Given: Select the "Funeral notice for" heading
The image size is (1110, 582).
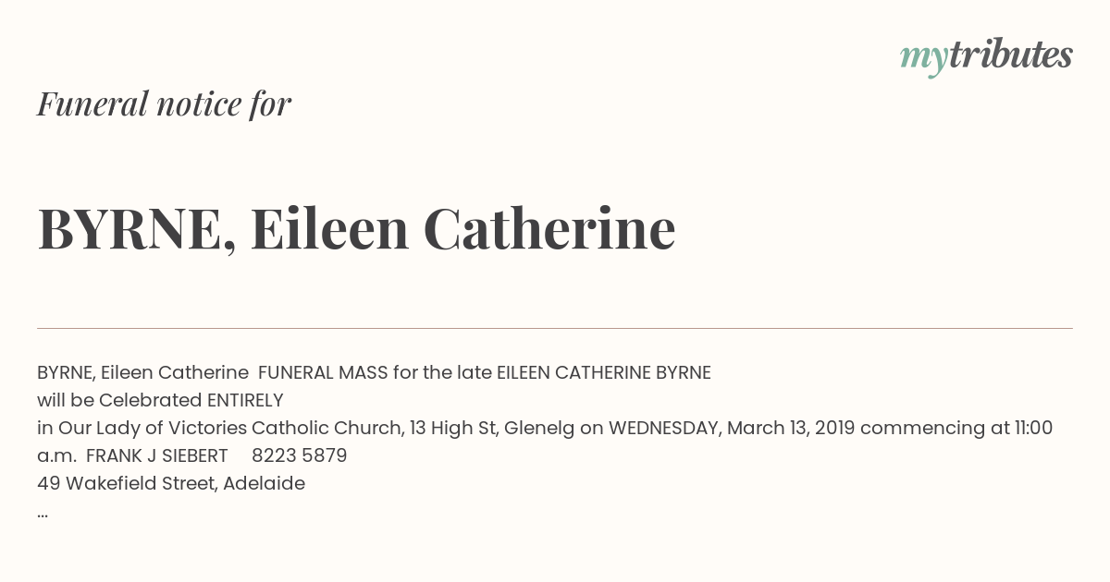Looking at the screenshot, I should click(165, 103).
